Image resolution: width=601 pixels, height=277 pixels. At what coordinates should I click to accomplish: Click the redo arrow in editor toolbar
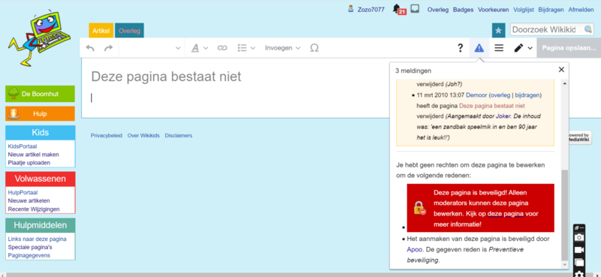click(x=109, y=48)
